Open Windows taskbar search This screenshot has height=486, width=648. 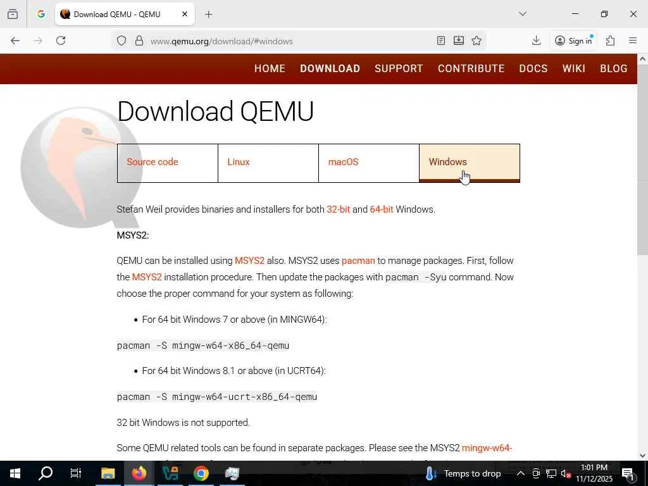tap(46, 473)
